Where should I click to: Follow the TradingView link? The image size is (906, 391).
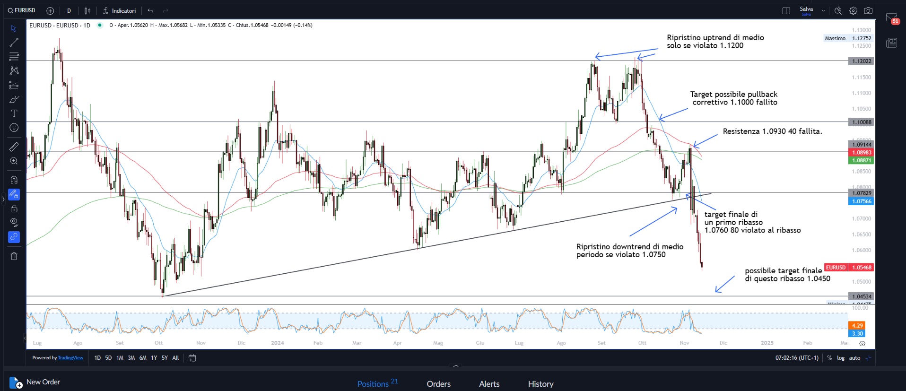click(70, 358)
